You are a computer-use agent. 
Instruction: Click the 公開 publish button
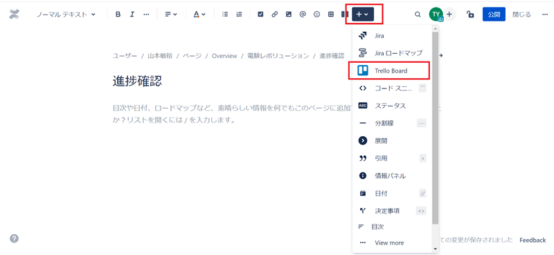click(x=494, y=15)
